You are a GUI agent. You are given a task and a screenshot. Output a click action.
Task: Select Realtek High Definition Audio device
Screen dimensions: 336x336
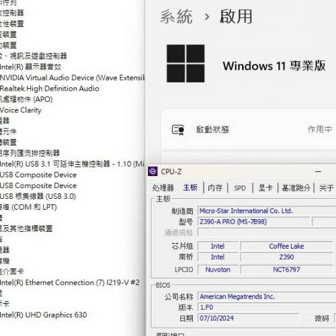tap(50, 89)
